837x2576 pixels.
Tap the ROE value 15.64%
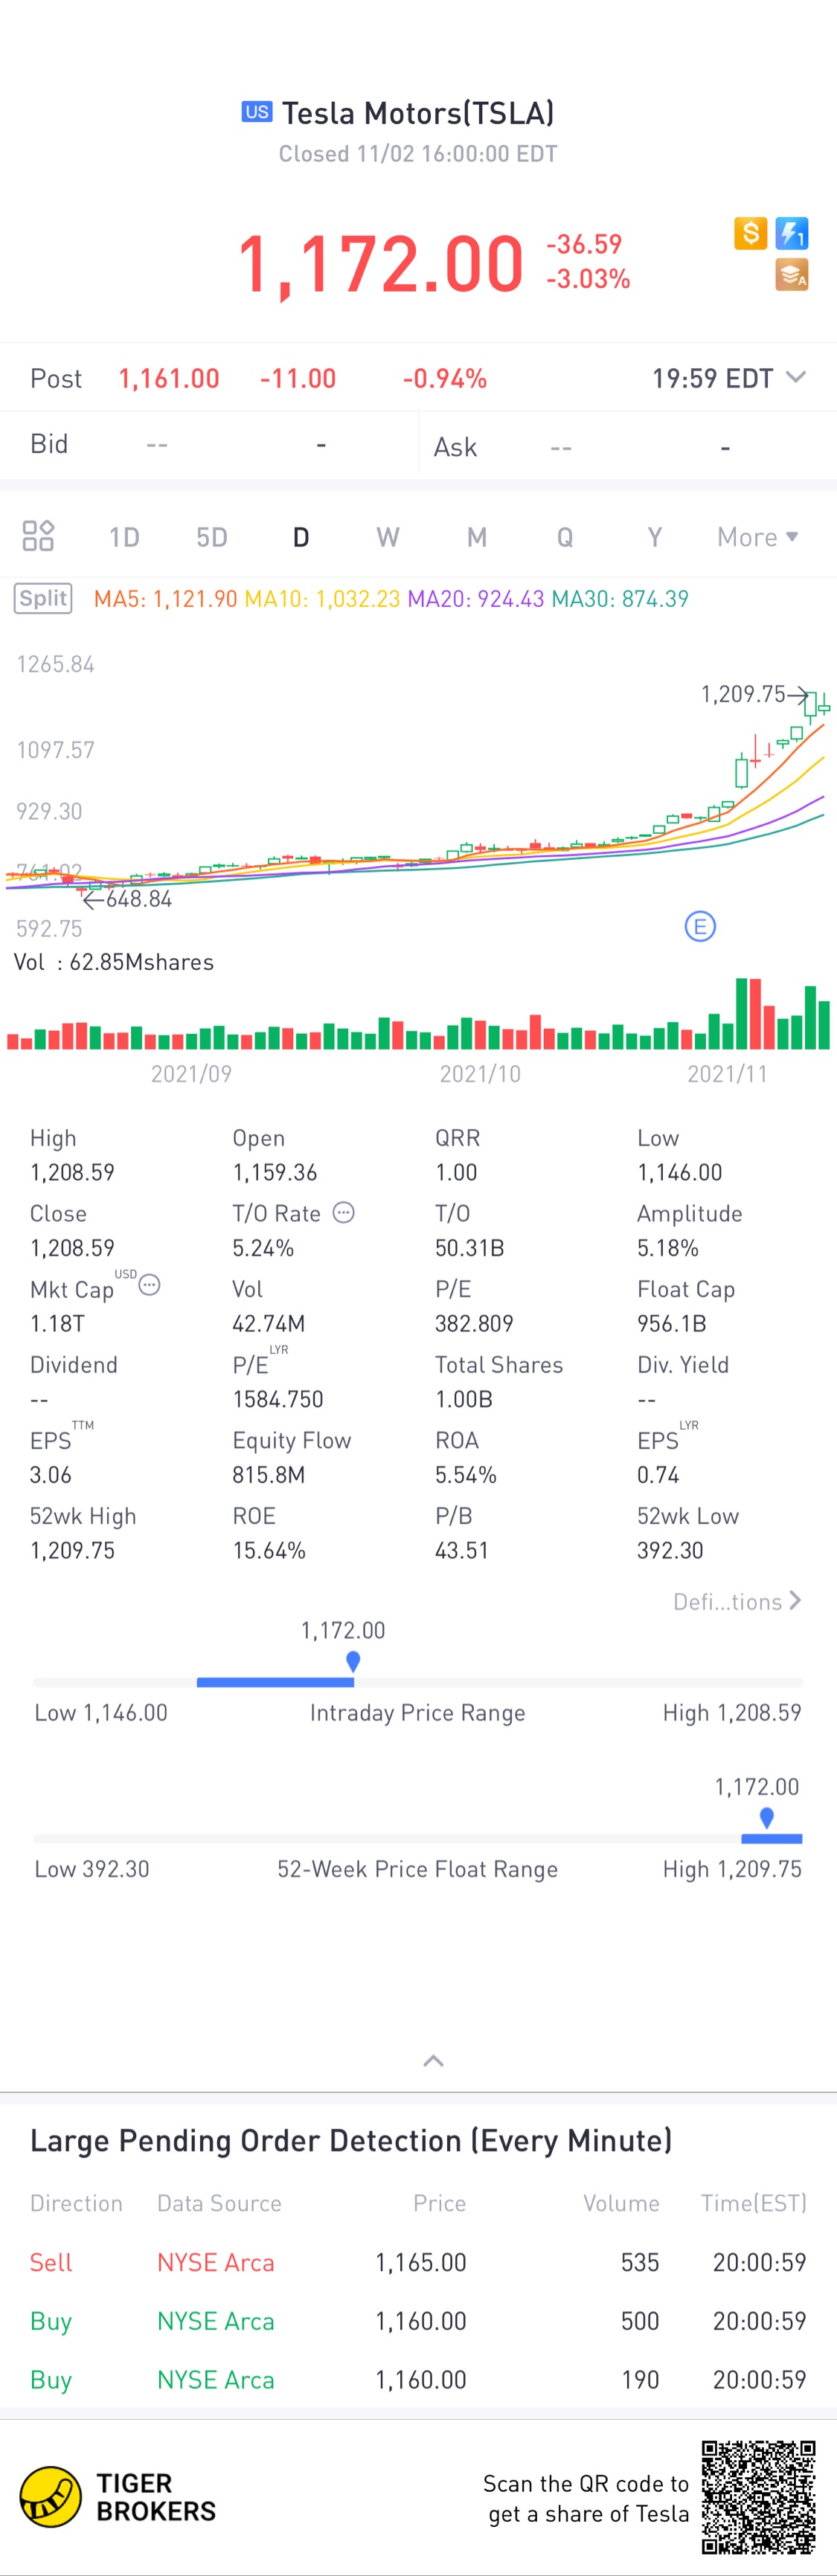click(269, 1550)
